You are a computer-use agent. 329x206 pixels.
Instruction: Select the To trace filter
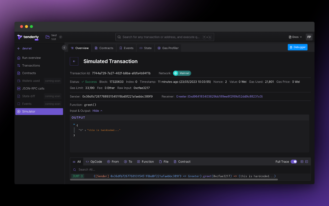tap(128, 162)
